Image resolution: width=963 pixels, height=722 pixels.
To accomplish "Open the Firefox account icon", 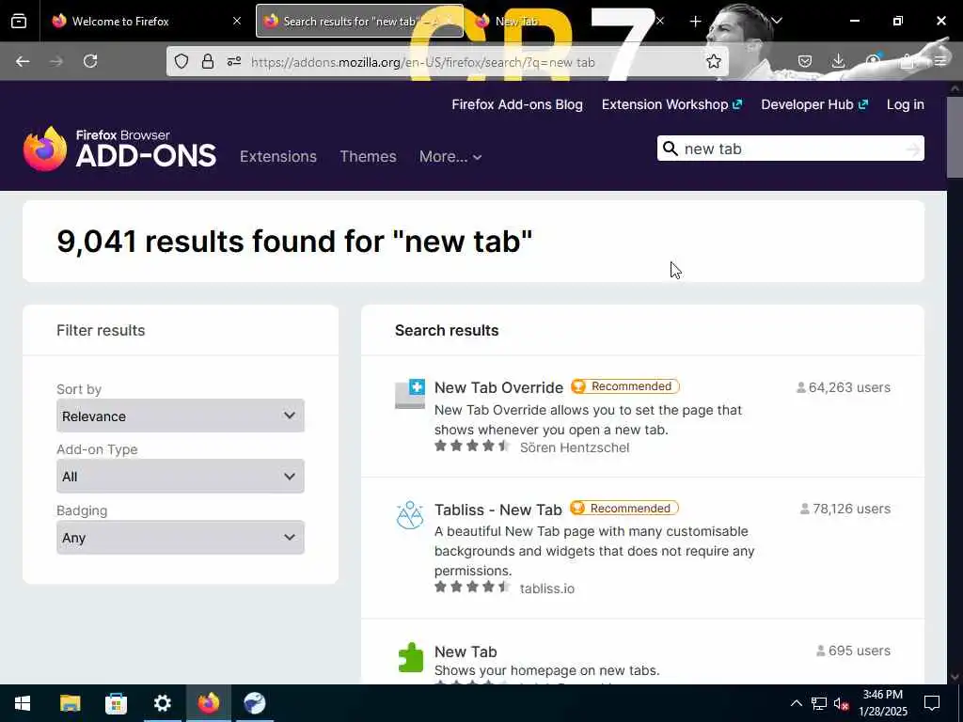I will (873, 61).
